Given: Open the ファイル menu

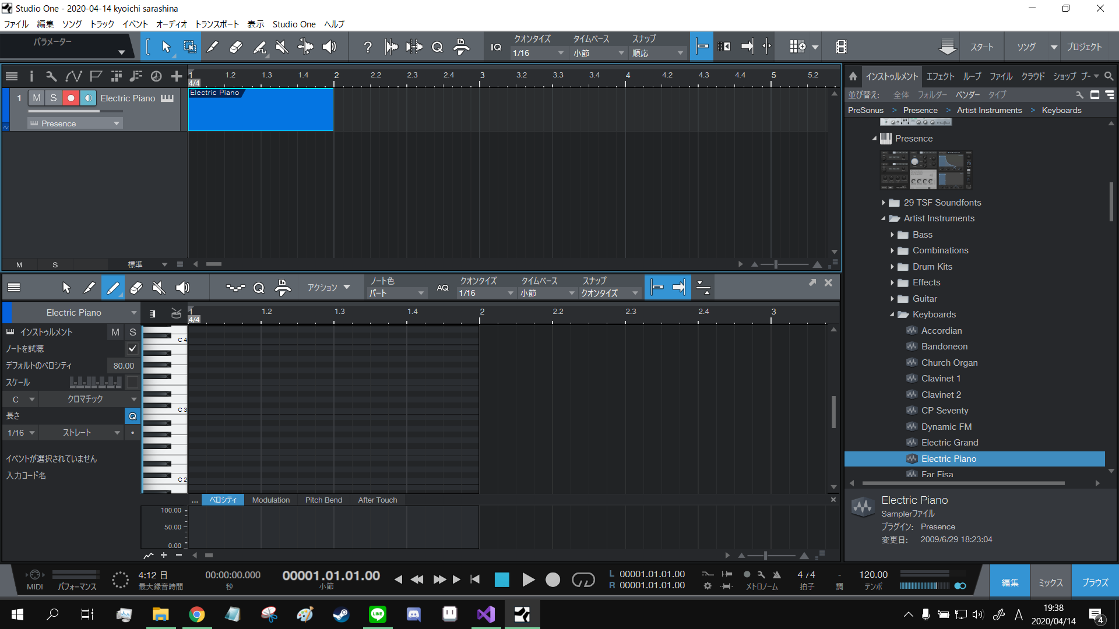Looking at the screenshot, I should click(x=16, y=24).
